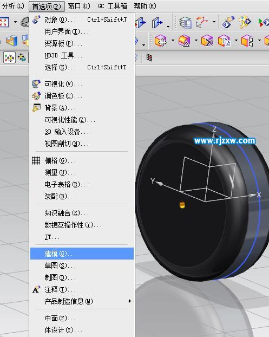
Task: Click the WCS coordinate axes toolbar icon
Action: [x=202, y=22]
